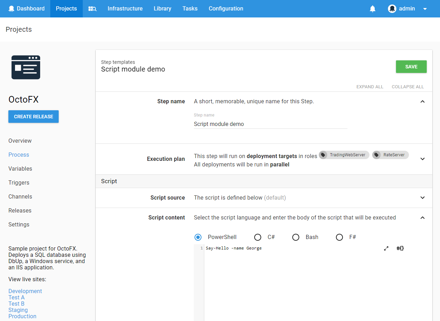Click the notifications bell icon
440x321 pixels.
coord(373,9)
